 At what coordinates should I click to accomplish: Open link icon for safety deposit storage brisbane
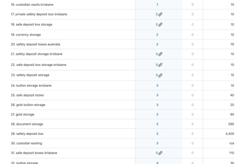click(x=160, y=54)
